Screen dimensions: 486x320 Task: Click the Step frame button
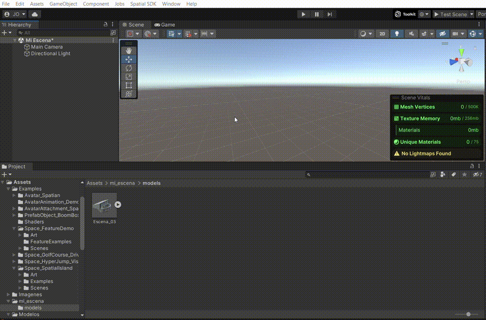[330, 15]
